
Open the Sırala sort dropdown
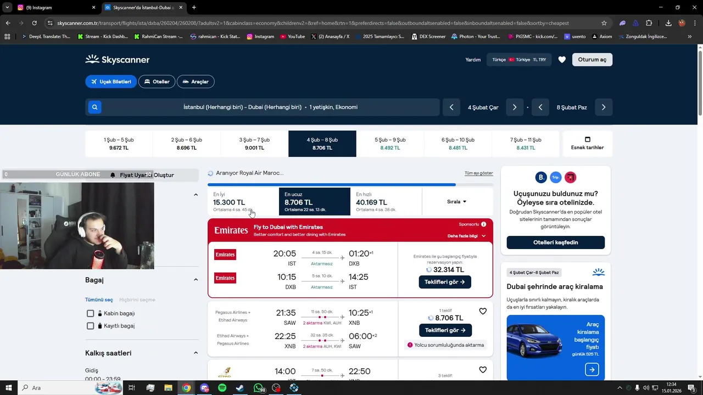point(457,201)
